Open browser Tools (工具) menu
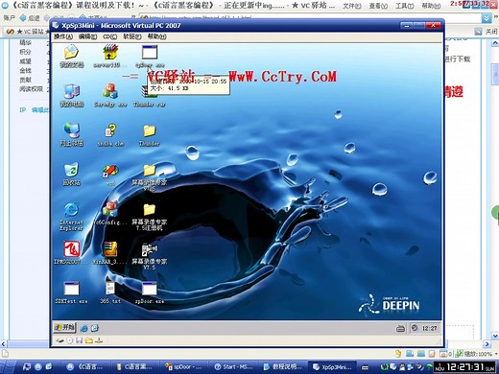This screenshot has height=374, width=499. pos(404,6)
